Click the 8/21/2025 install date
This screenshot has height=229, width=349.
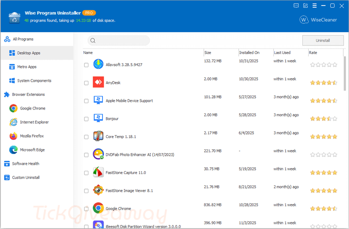click(247, 187)
